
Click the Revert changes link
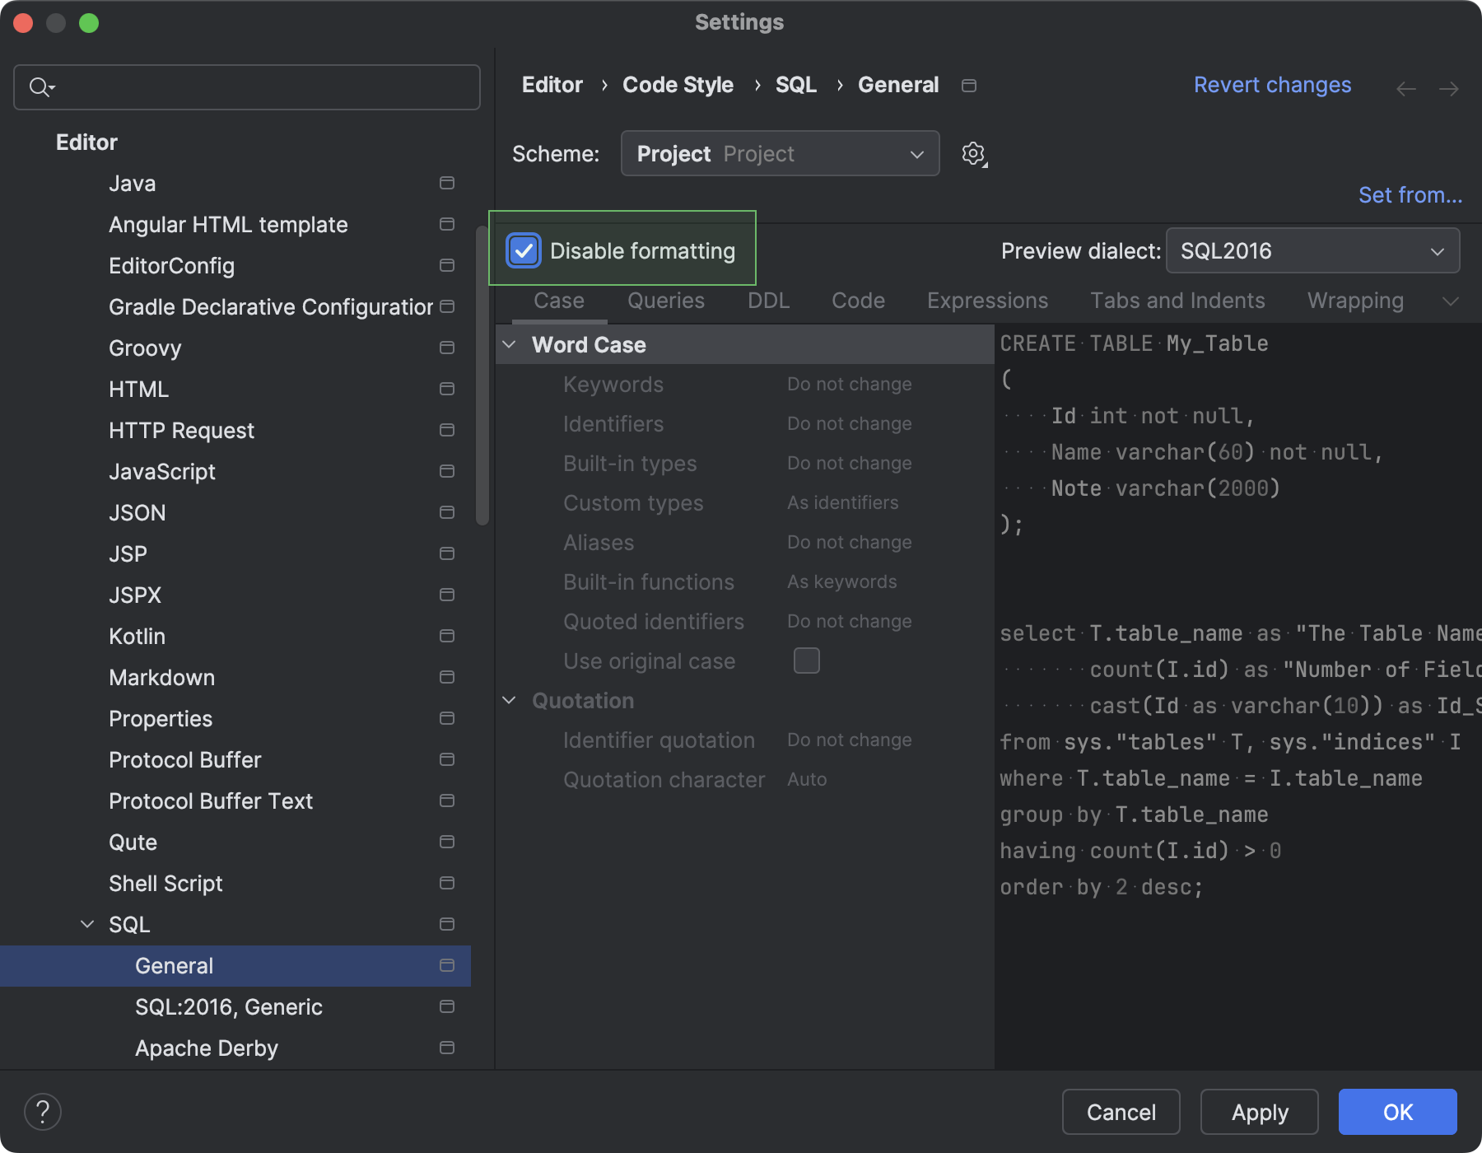[1272, 84]
